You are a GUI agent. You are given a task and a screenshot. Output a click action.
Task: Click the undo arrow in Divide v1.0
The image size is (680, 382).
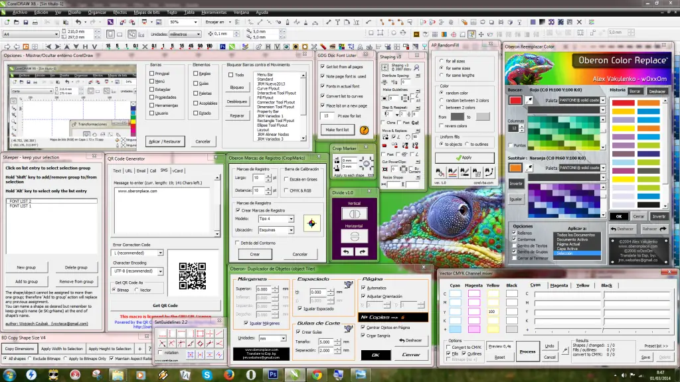click(346, 251)
